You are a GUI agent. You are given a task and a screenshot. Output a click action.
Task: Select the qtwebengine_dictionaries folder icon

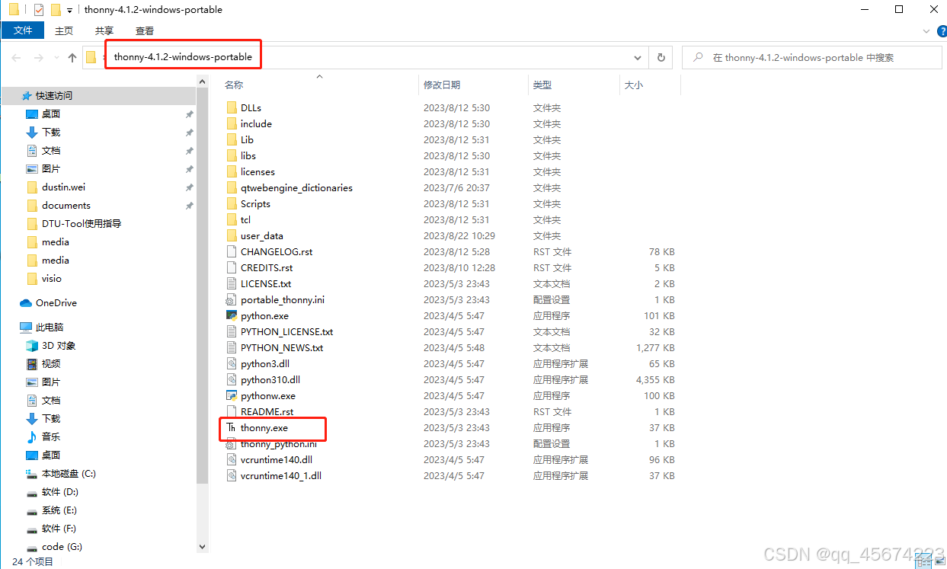point(232,187)
